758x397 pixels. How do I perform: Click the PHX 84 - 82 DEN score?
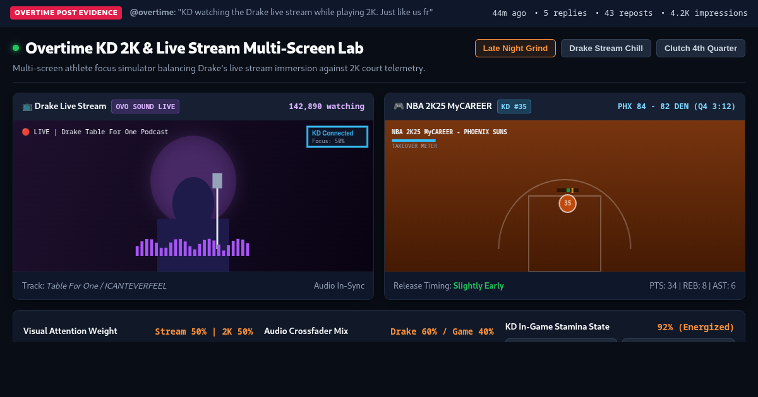(x=677, y=106)
